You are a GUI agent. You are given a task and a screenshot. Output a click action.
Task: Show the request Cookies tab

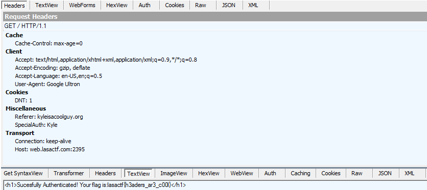(x=175, y=5)
